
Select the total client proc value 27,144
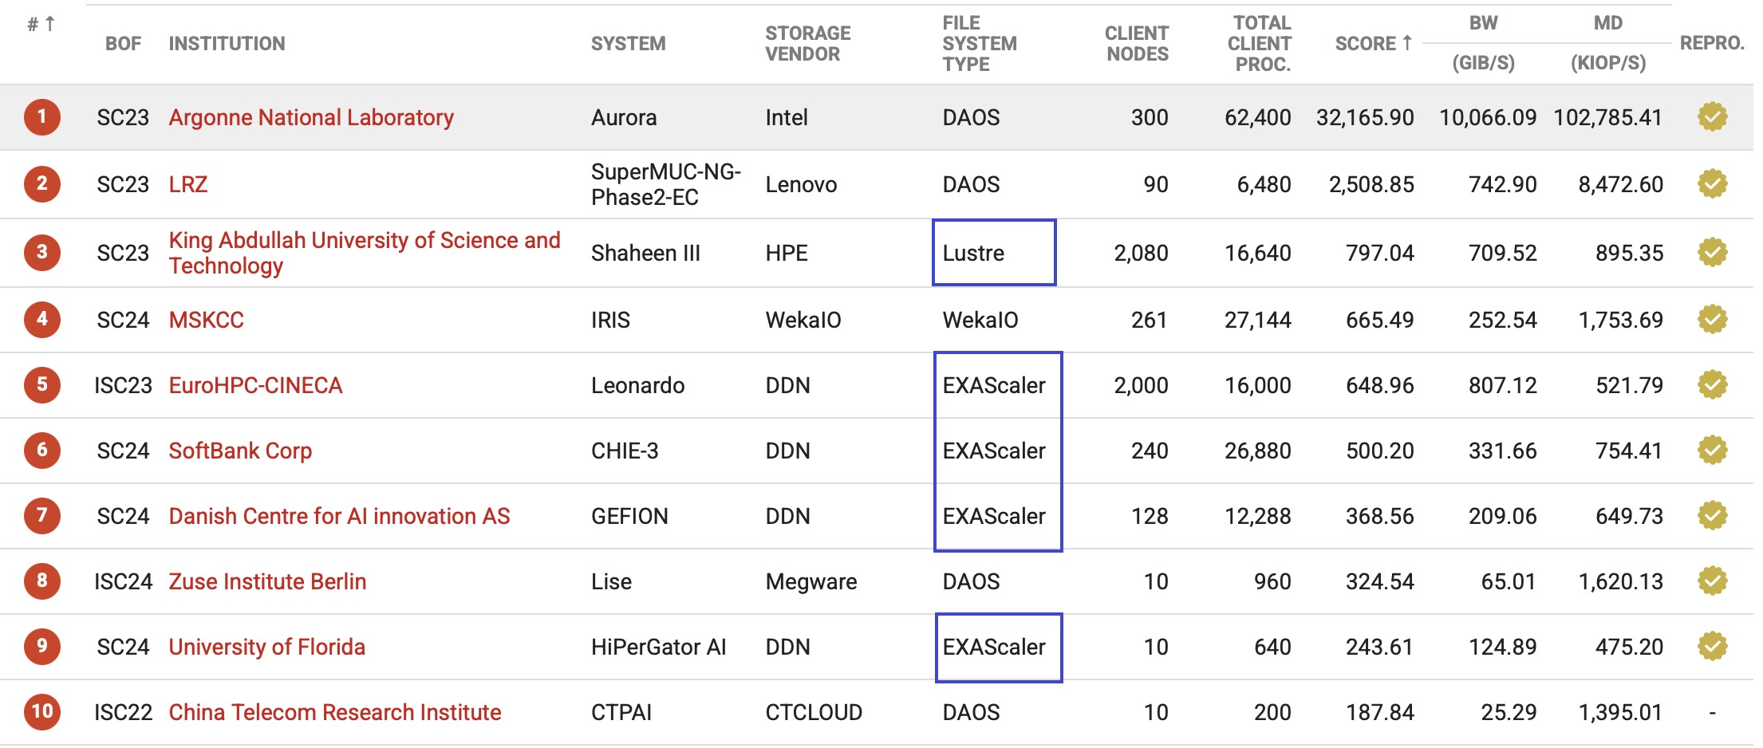tap(1257, 320)
